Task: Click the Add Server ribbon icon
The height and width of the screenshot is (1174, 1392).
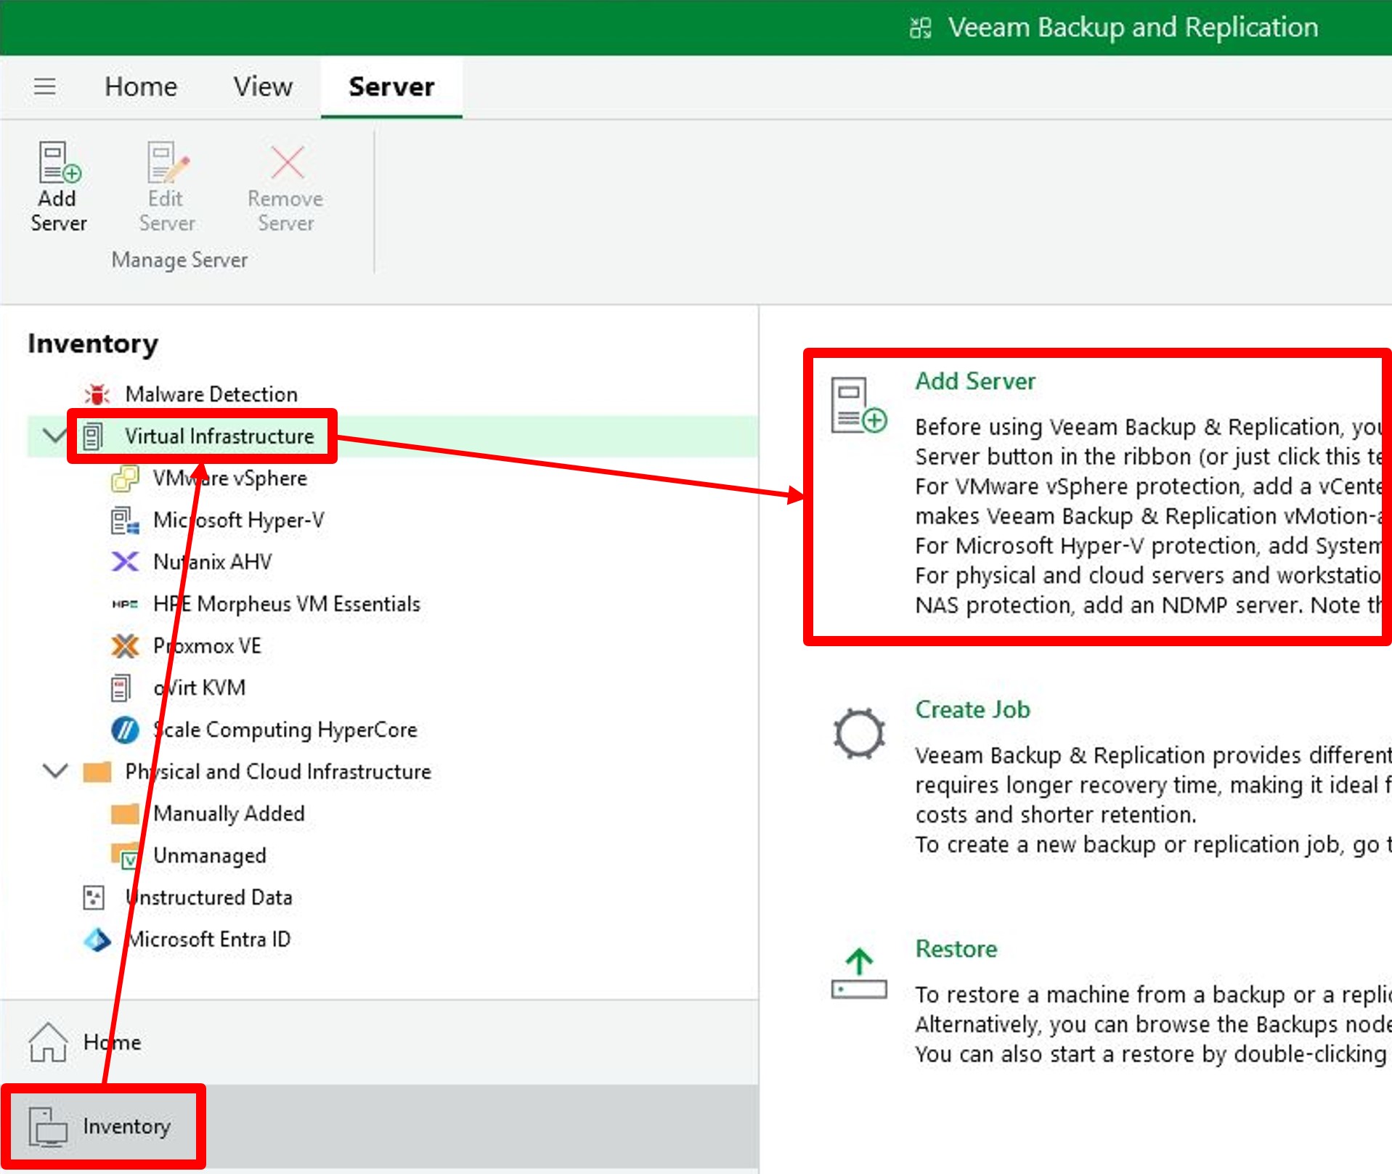Action: point(60,161)
